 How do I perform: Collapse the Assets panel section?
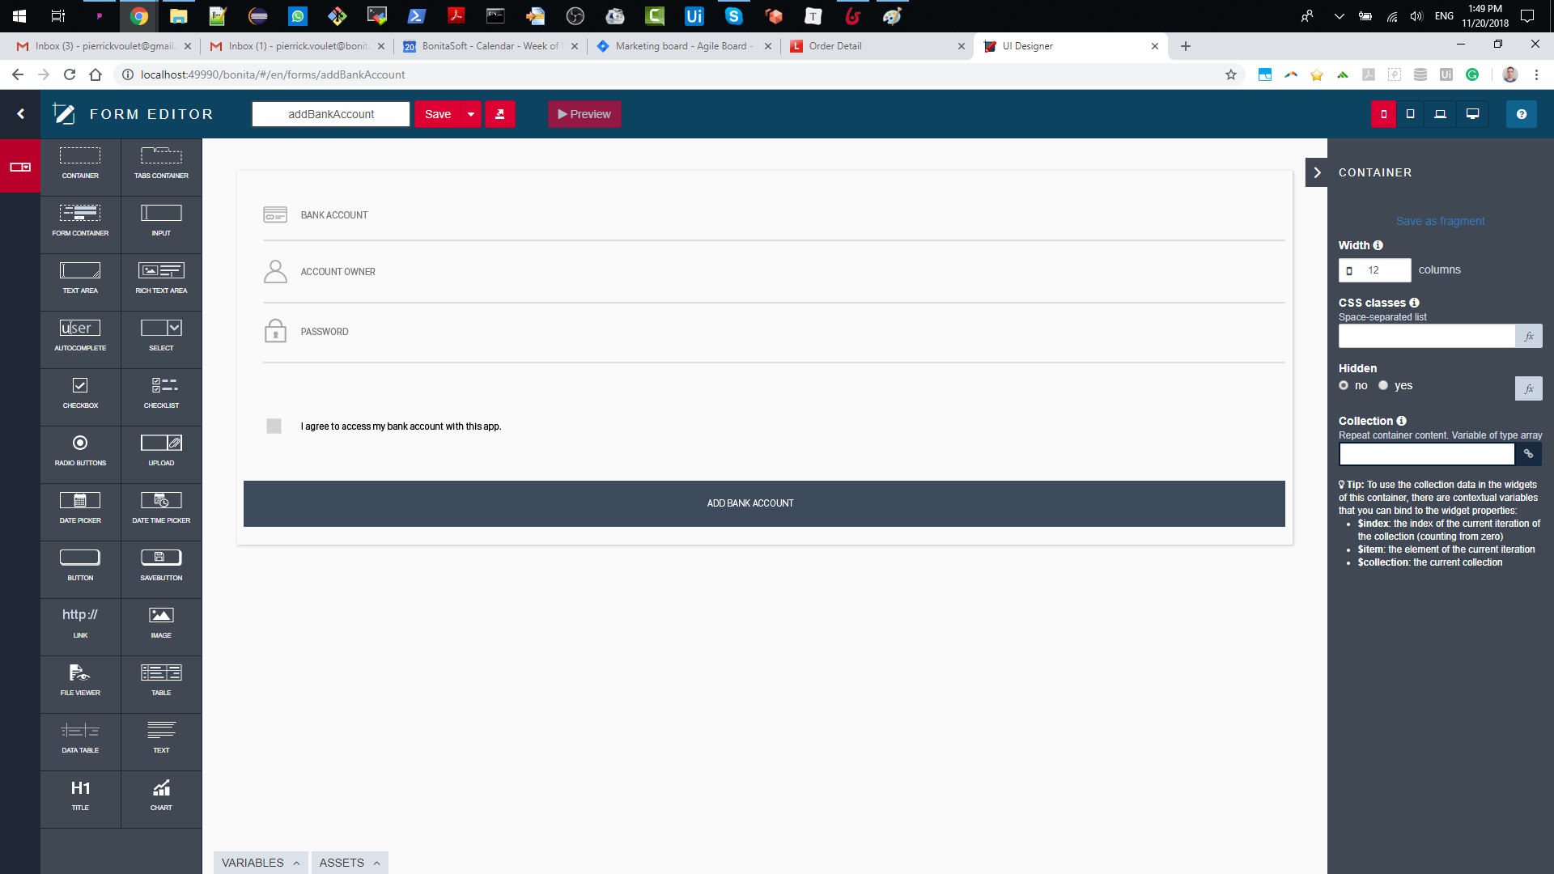point(349,862)
